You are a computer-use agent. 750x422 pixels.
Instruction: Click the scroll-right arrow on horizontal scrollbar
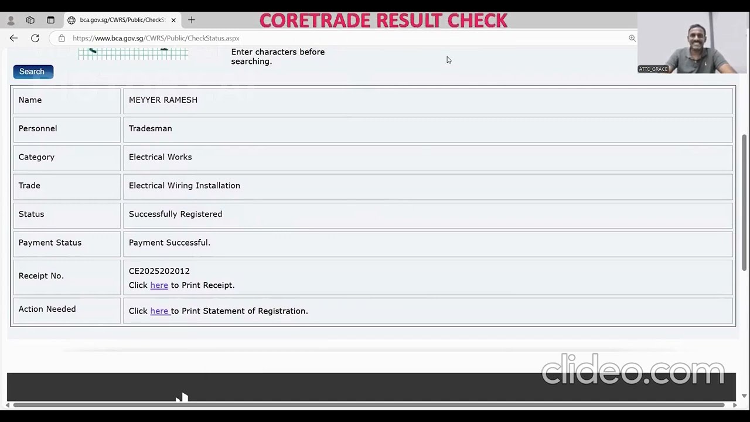tap(735, 405)
